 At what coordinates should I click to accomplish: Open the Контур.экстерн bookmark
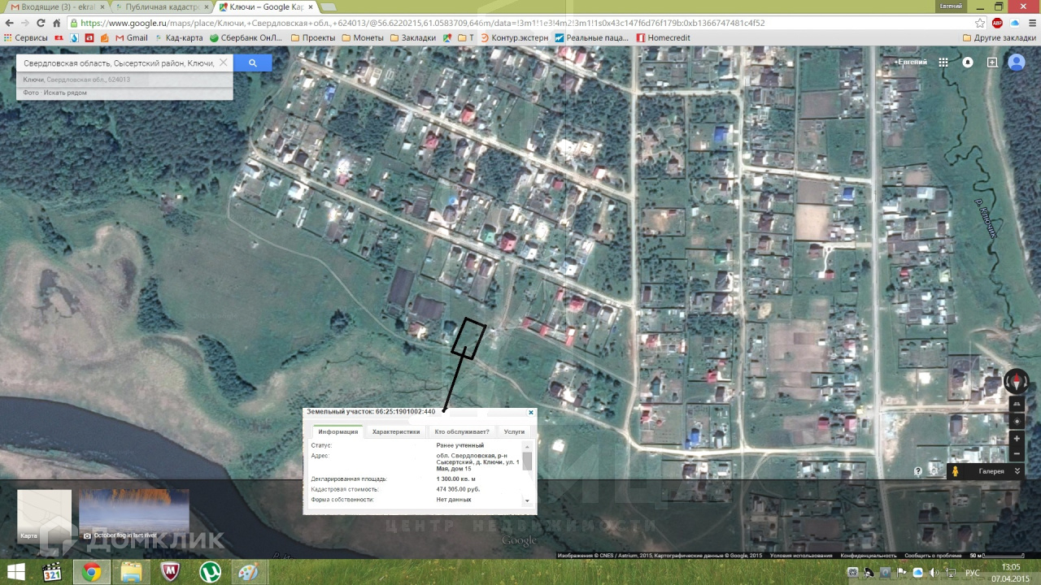pos(514,37)
